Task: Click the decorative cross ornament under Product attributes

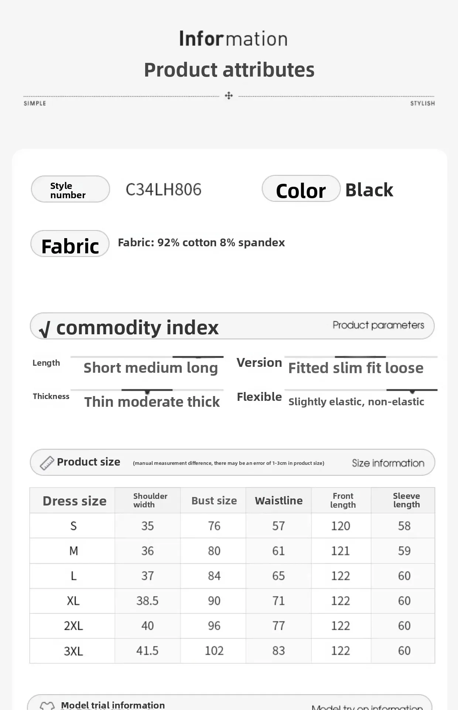Action: (229, 96)
